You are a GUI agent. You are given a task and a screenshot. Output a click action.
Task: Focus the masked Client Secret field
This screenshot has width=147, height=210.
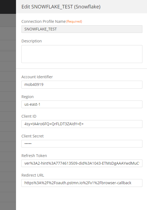tap(82, 144)
